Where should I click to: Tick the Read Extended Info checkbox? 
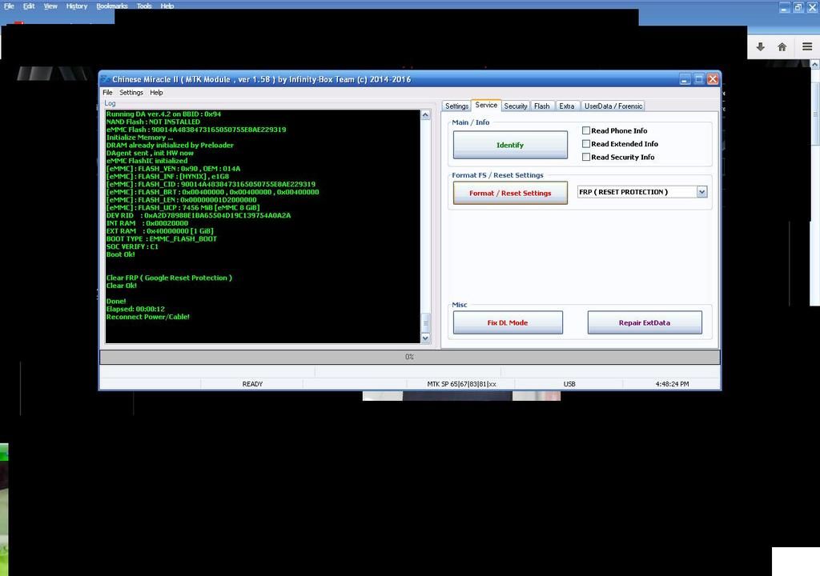(x=586, y=144)
